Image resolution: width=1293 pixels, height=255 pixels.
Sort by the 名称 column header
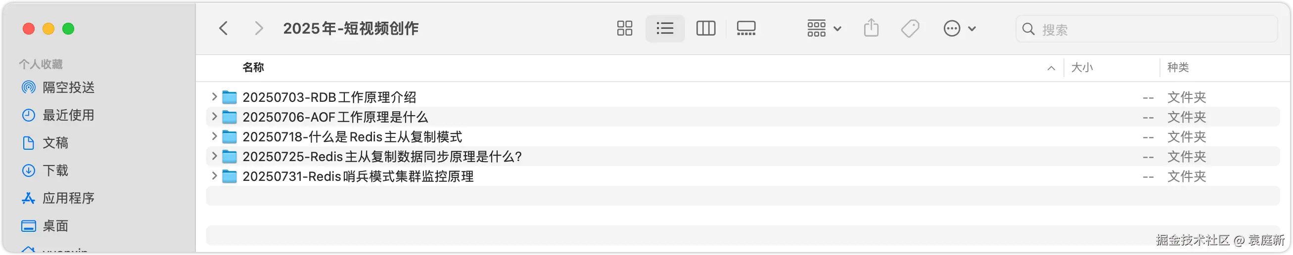tap(253, 68)
